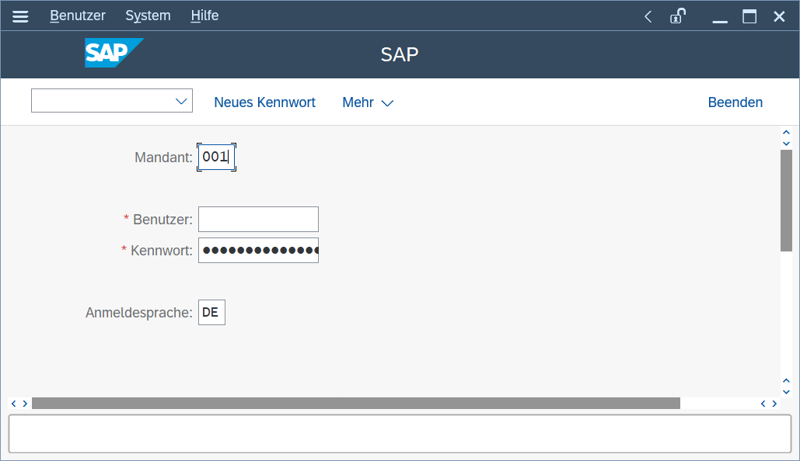The width and height of the screenshot is (800, 461).
Task: Click the lock session icon
Action: [x=678, y=16]
